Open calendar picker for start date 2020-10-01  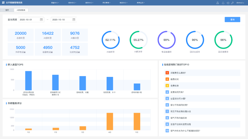[41, 20]
